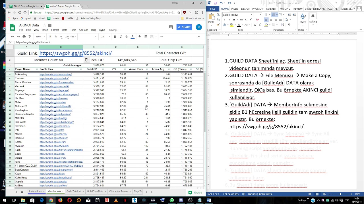The height and width of the screenshot is (204, 364).
Task: Open MemberInfo sheet tab dropdown arrow
Action: click(63, 192)
